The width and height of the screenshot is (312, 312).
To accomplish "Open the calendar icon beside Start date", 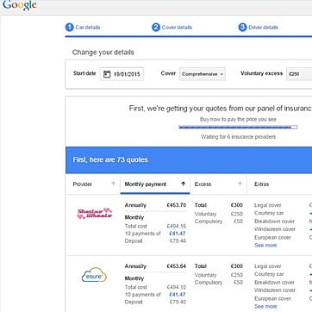I will pyautogui.click(x=107, y=74).
